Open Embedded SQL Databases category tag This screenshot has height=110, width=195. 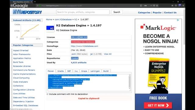pyautogui.click(x=83, y=42)
